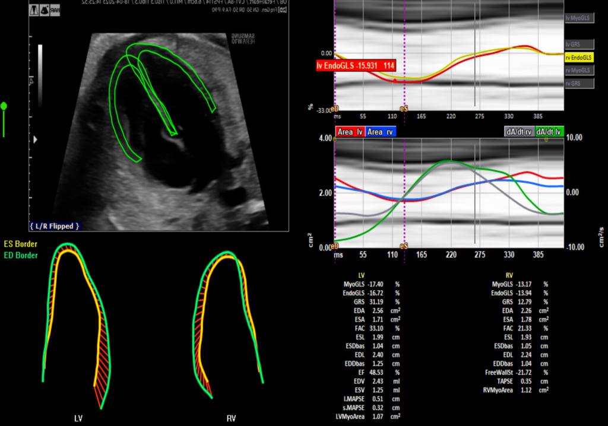Toggle the lv GRS curve
The image size is (608, 426).
pyautogui.click(x=579, y=44)
